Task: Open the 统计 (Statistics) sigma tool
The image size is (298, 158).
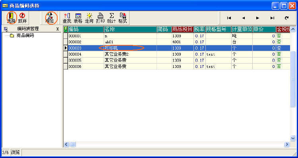Action: (111, 18)
